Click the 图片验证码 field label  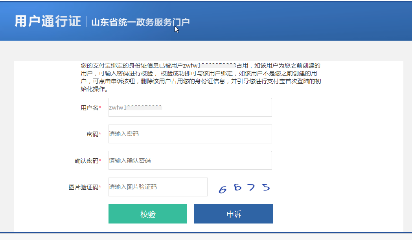[85, 187]
